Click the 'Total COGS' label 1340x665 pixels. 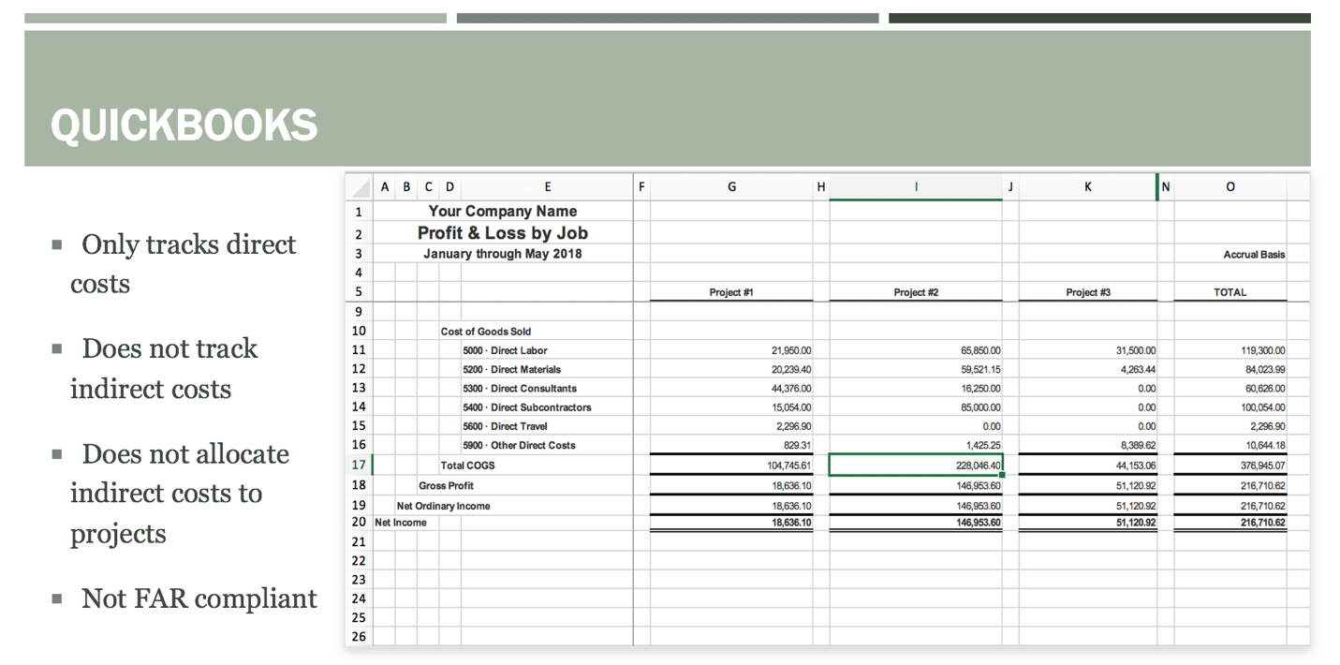point(468,465)
